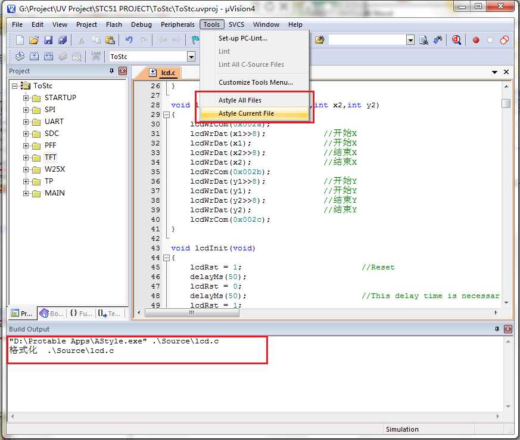Click the Navigate Backwards arrow icon
520x440 pixels.
tap(163, 40)
